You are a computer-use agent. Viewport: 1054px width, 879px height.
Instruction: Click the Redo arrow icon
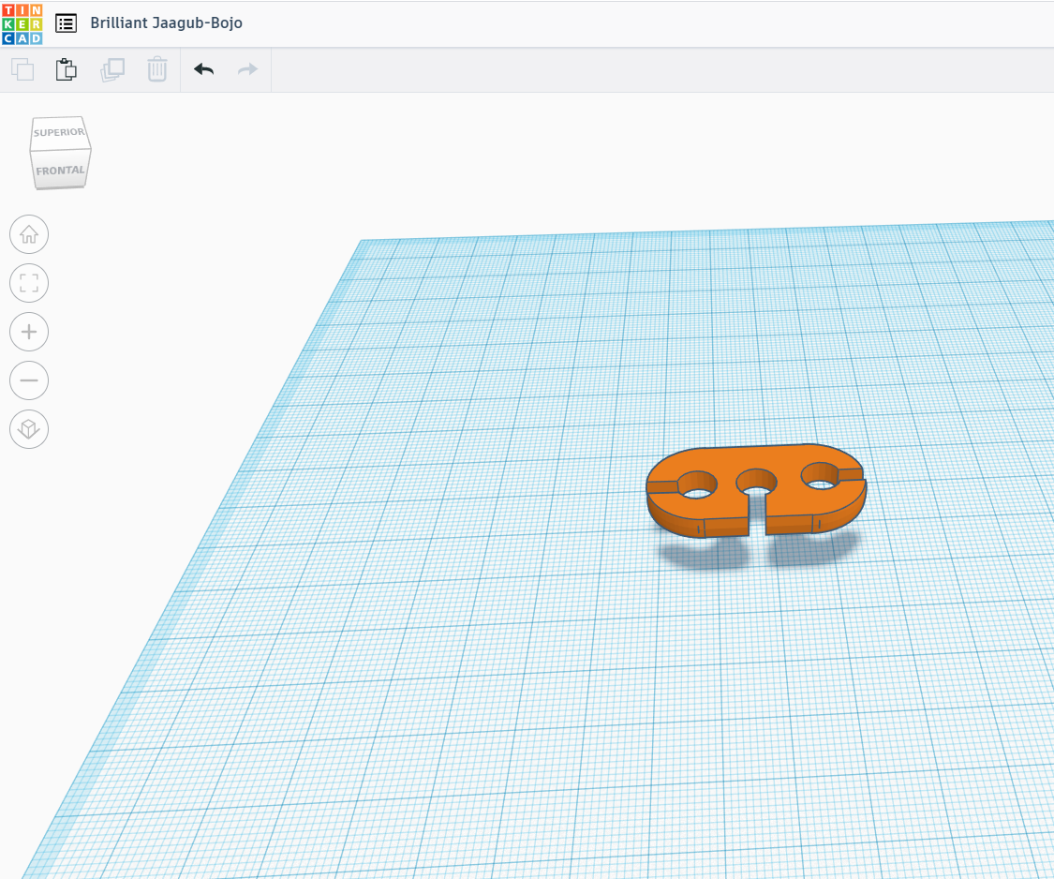coord(247,69)
